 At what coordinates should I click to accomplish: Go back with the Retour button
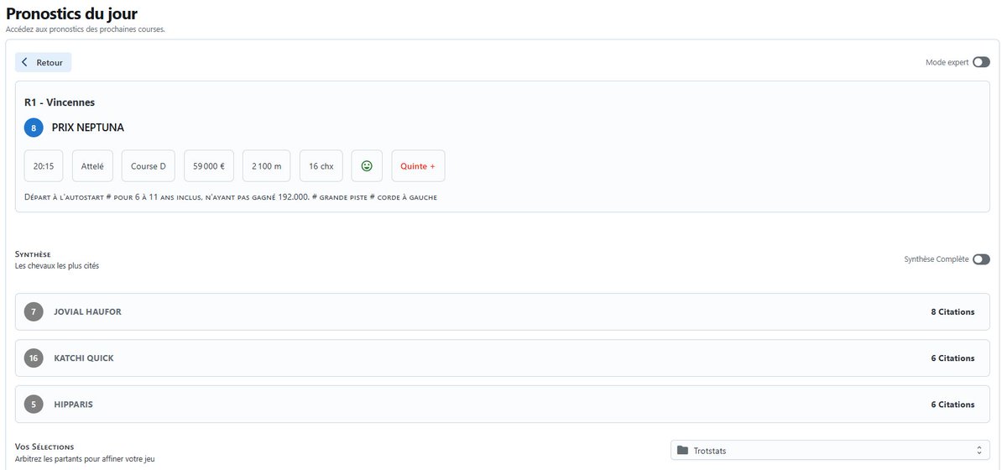pos(43,62)
